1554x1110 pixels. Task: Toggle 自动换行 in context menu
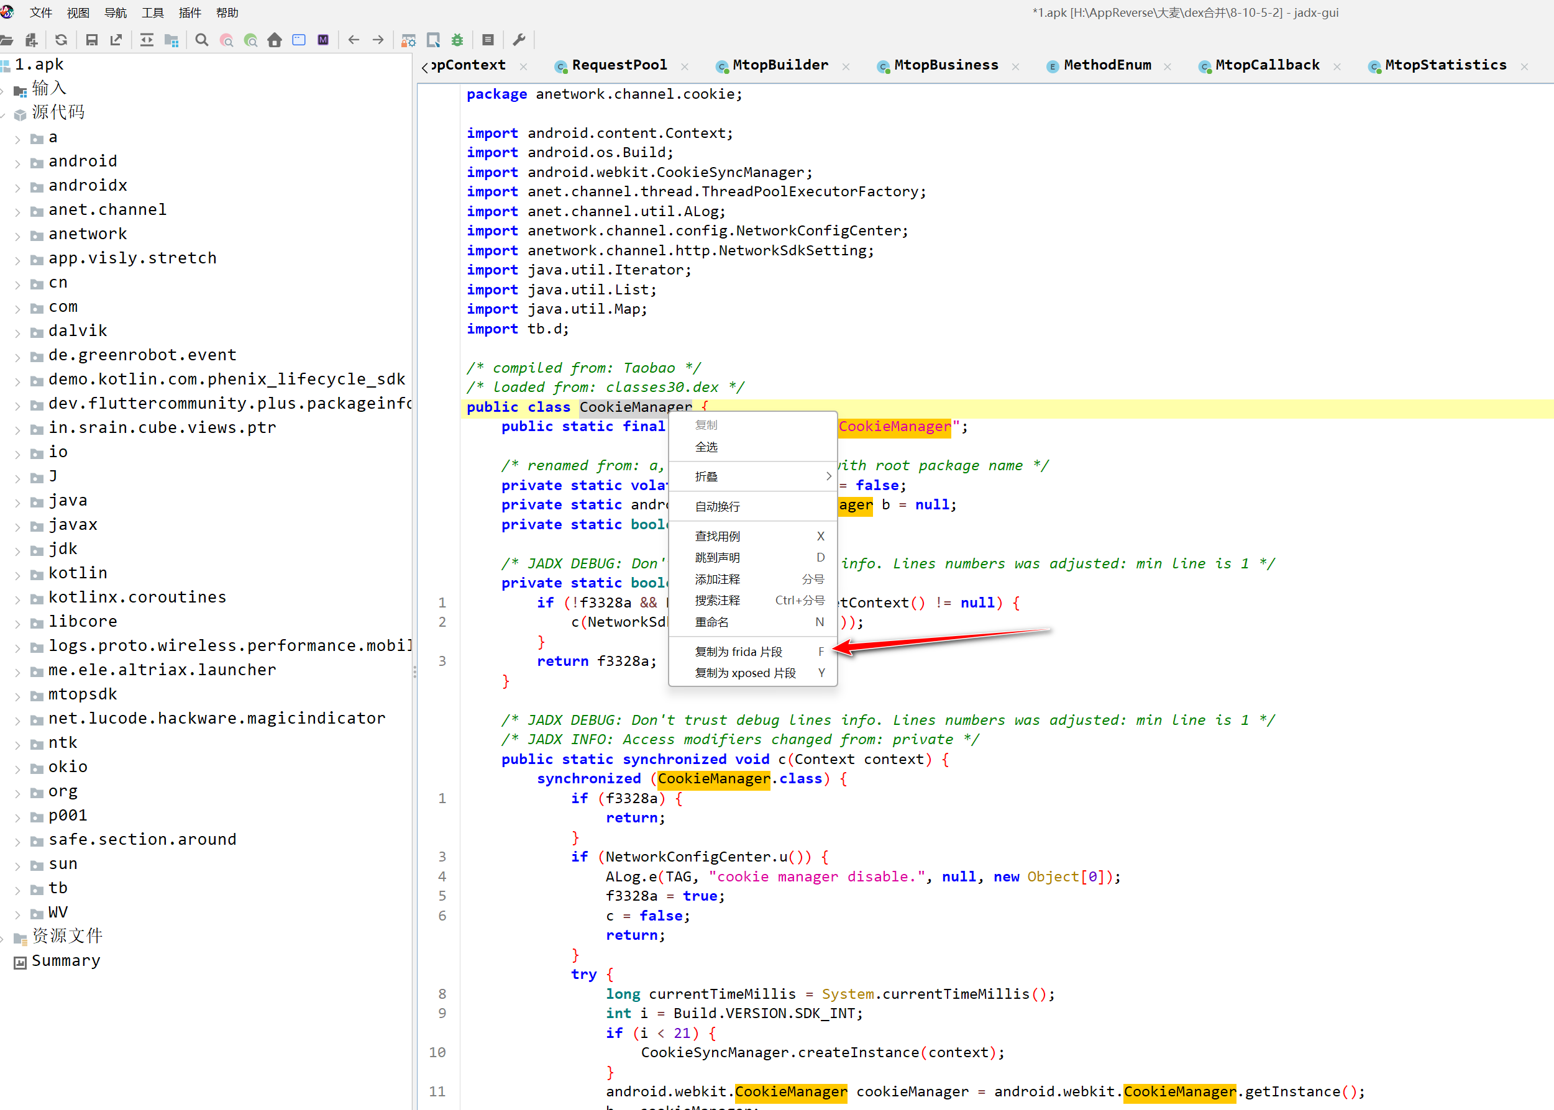coord(717,506)
